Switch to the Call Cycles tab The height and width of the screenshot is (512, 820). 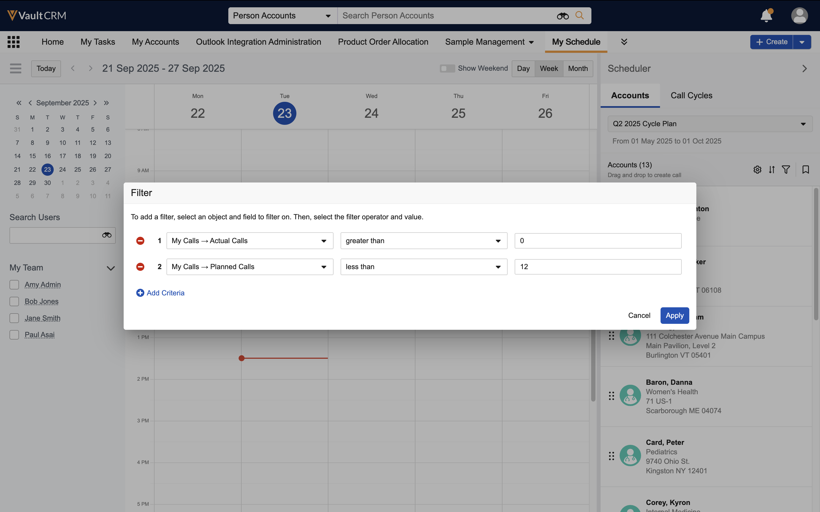coord(691,96)
